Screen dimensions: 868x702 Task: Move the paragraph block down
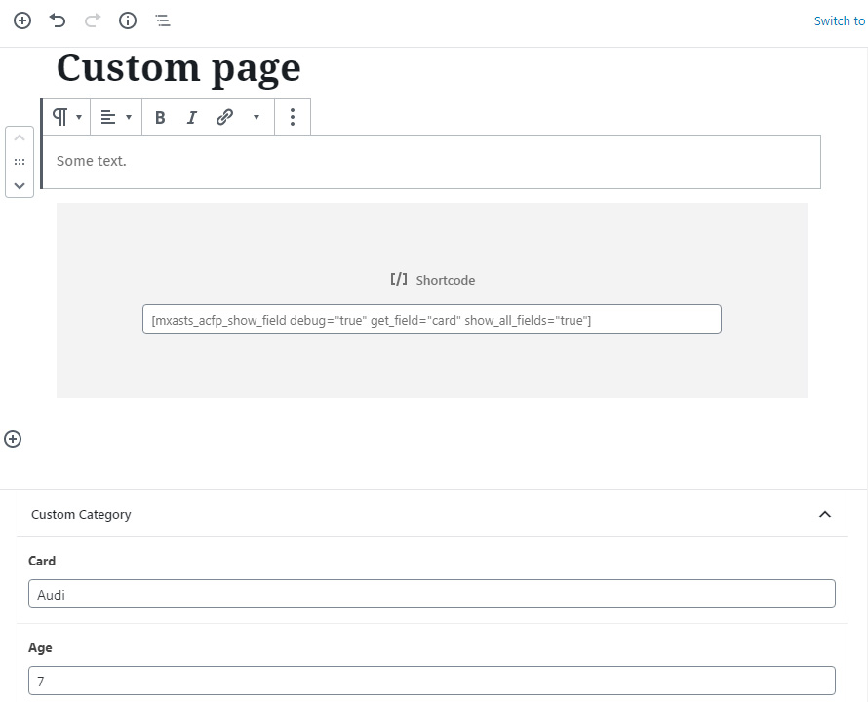[x=20, y=185]
